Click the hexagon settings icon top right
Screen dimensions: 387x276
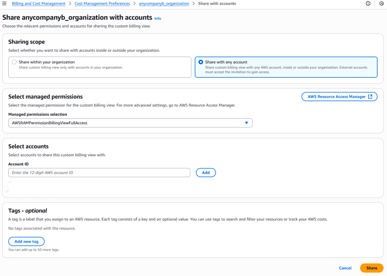pyautogui.click(x=381, y=3)
